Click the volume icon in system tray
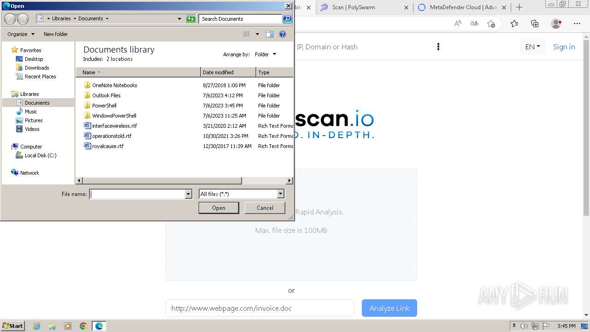Image resolution: width=590 pixels, height=332 pixels. (524, 326)
